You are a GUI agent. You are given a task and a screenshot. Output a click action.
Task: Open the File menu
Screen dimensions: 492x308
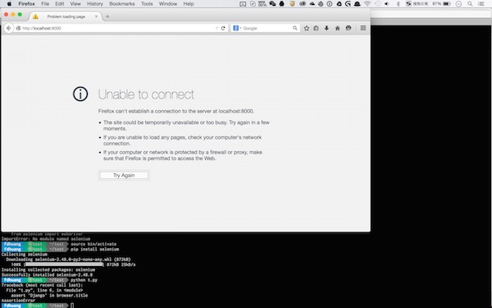[45, 4]
